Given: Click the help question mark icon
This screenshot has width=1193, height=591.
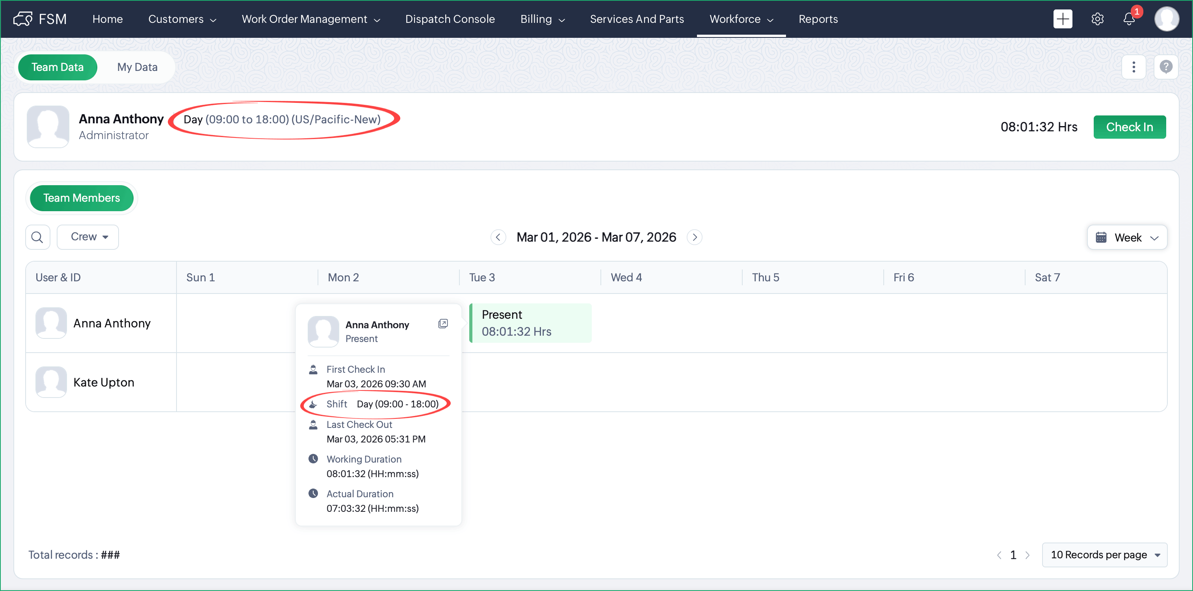Looking at the screenshot, I should [1166, 67].
